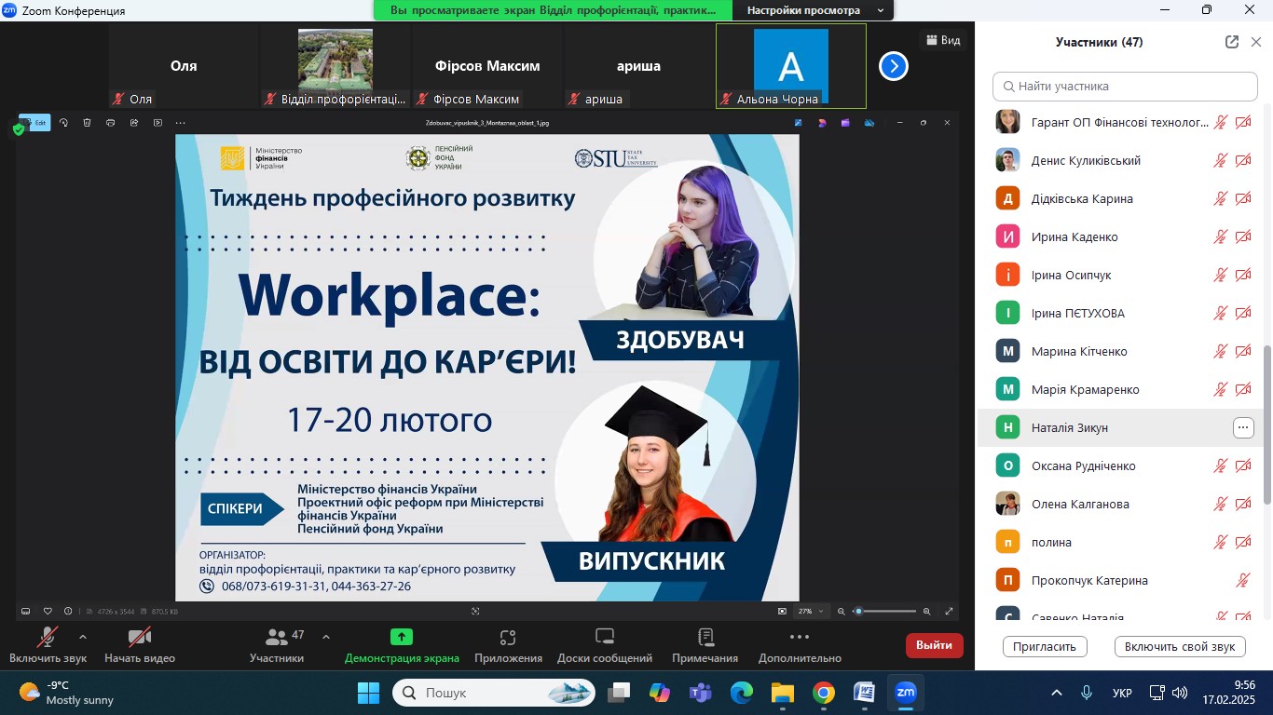
Task: Show next video thumbnails arrow
Action: tap(894, 66)
